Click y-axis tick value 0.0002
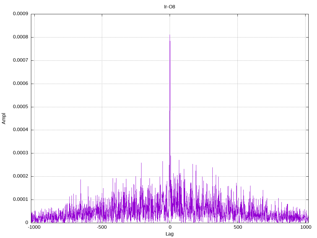This screenshot has width=317, height=238. coord(20,176)
